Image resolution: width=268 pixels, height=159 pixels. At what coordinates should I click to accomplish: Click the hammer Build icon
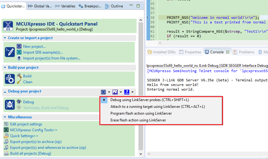pyautogui.click(x=19, y=76)
